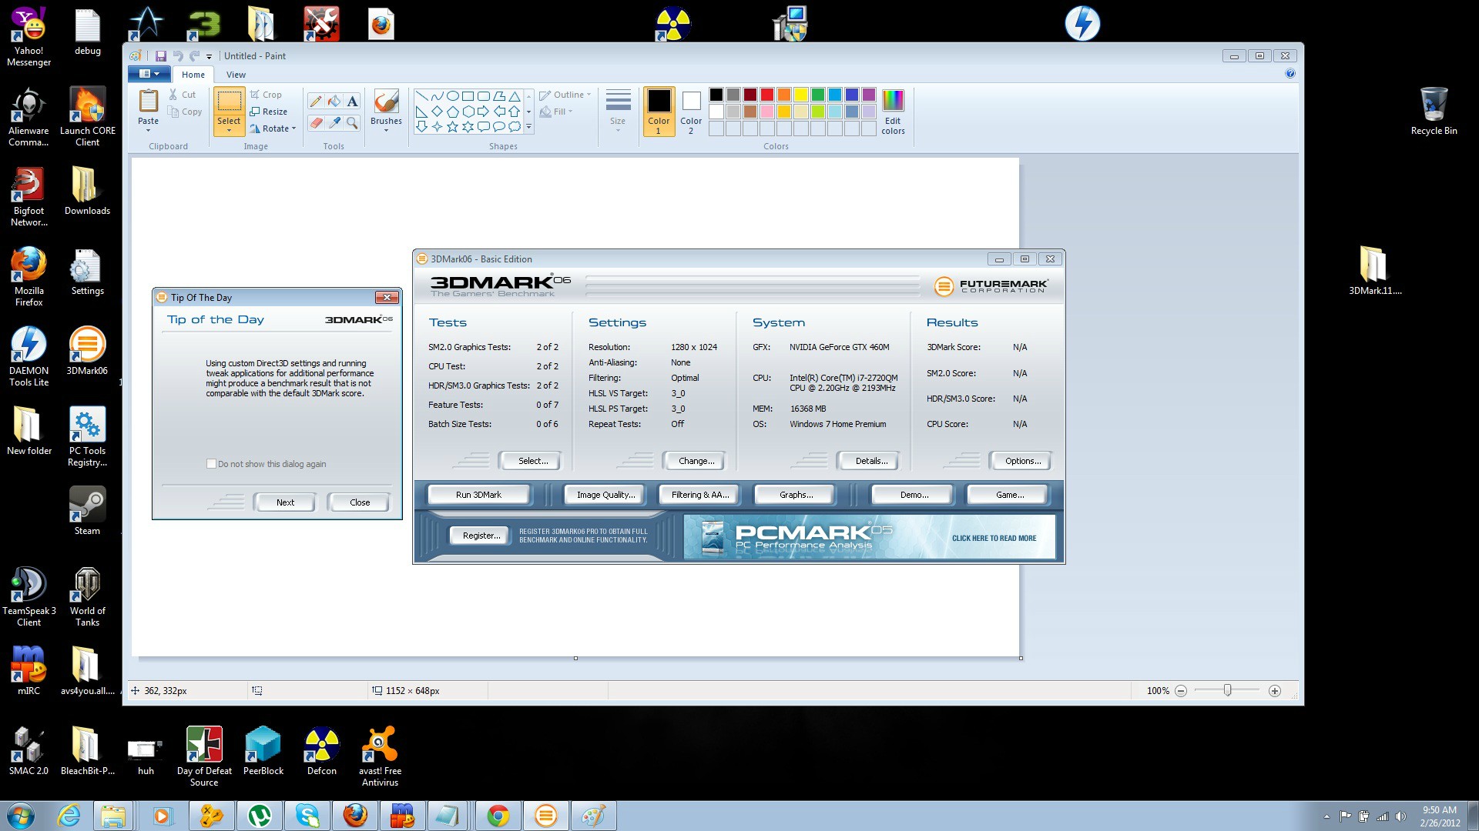Click Run 3DMark button
The width and height of the screenshot is (1479, 831).
coord(478,495)
